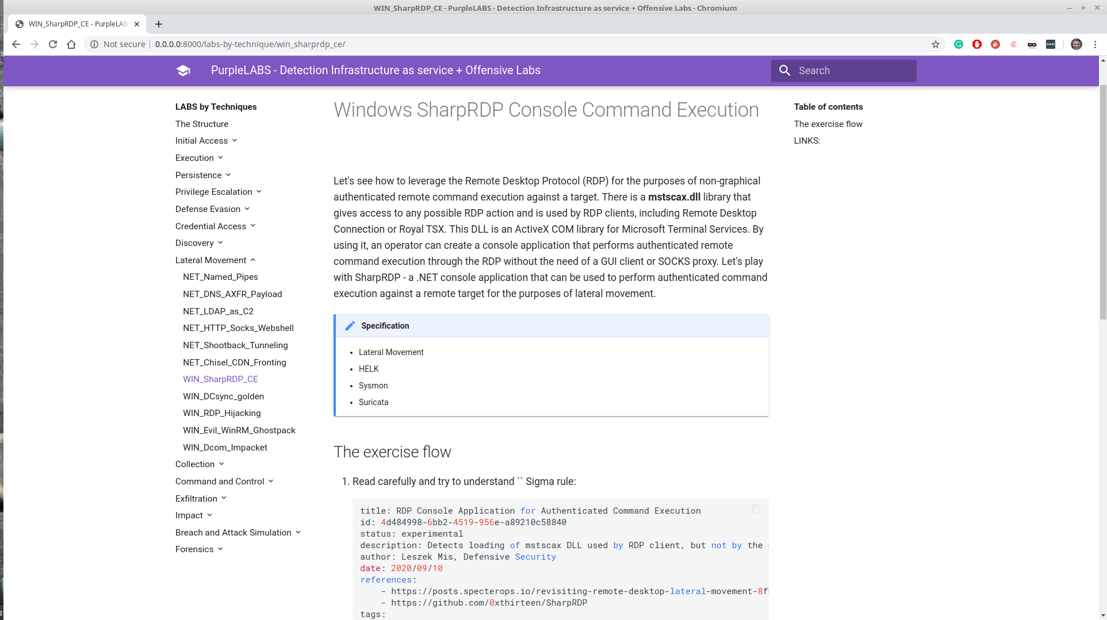Viewport: 1107px width, 620px height.
Task: Click the PurpleLABS graduation cap logo
Action: click(183, 70)
